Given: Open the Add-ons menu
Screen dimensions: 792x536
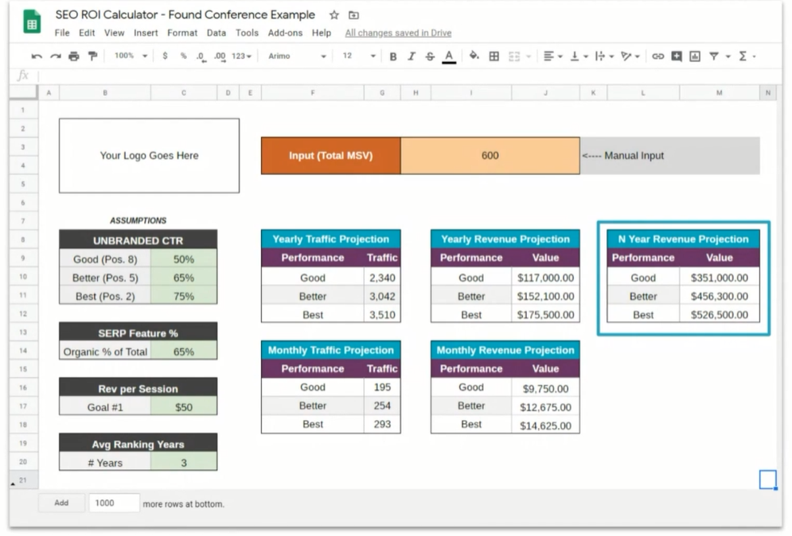Looking at the screenshot, I should pos(285,33).
